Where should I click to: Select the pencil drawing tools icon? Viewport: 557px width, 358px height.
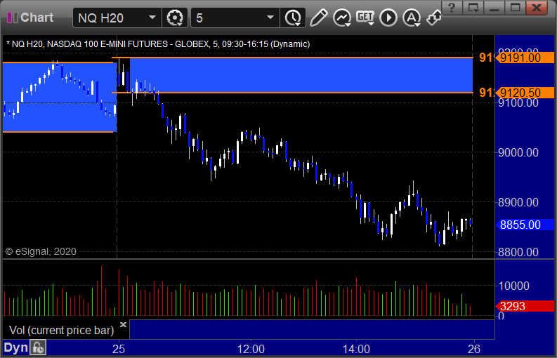318,18
